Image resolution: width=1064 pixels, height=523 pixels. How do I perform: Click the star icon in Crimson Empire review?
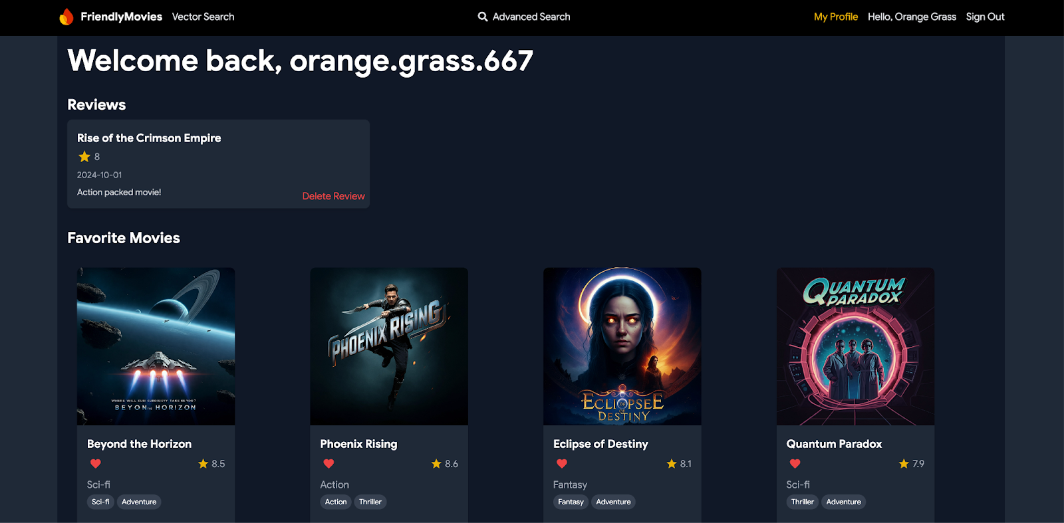tap(84, 157)
